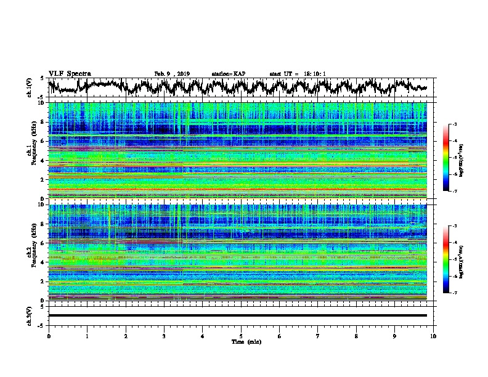Click the 'station=KAP' header label
488x377 pixels.
pos(229,74)
